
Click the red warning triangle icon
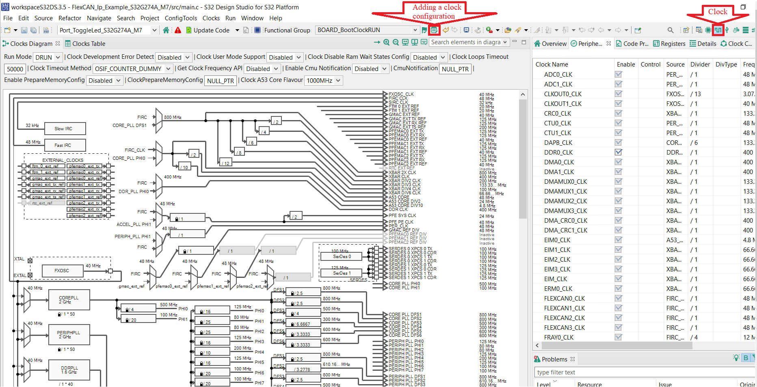[x=178, y=30]
